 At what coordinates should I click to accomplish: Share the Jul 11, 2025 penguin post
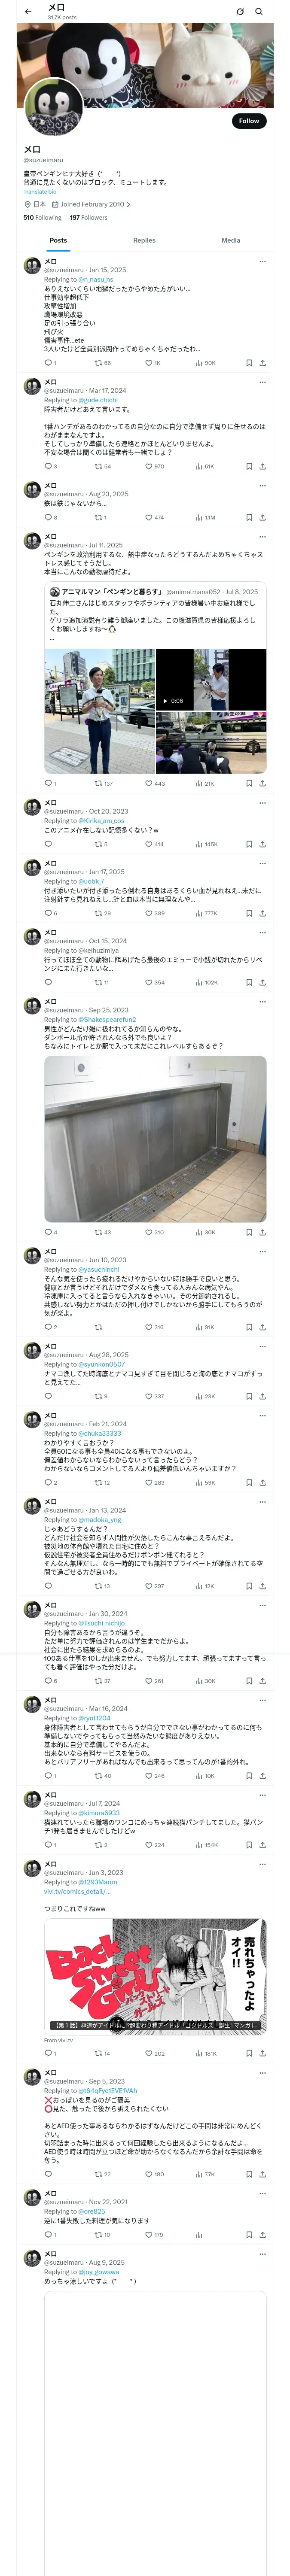pyautogui.click(x=263, y=783)
